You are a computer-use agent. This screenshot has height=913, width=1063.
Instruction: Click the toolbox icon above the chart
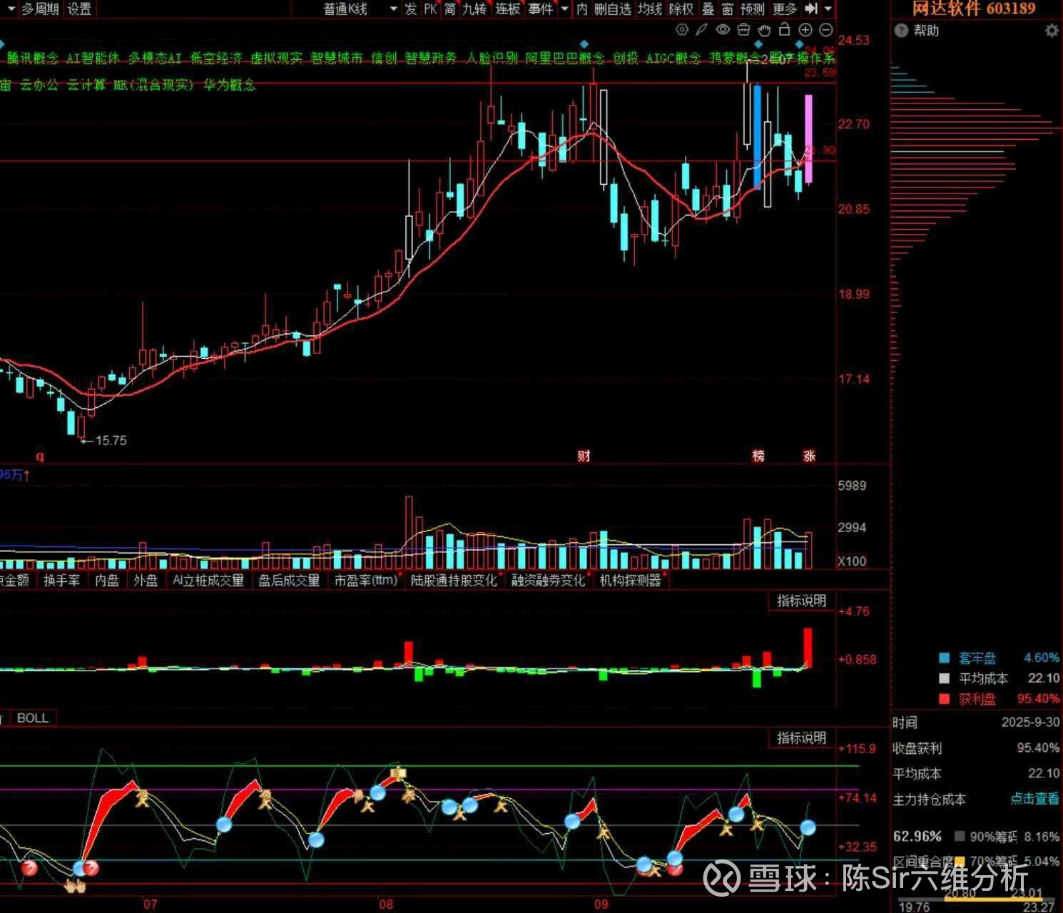click(743, 30)
